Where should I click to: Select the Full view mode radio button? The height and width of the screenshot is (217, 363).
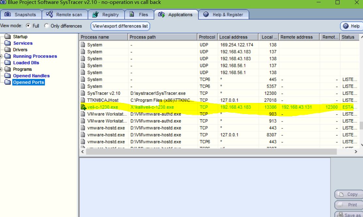click(28, 26)
